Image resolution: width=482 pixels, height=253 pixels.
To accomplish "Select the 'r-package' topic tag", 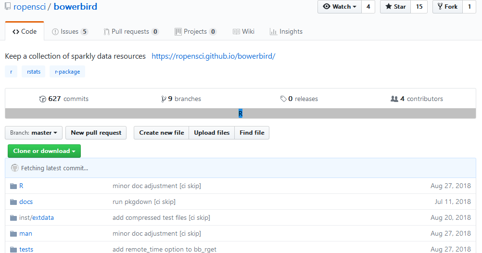I will pyautogui.click(x=67, y=72).
